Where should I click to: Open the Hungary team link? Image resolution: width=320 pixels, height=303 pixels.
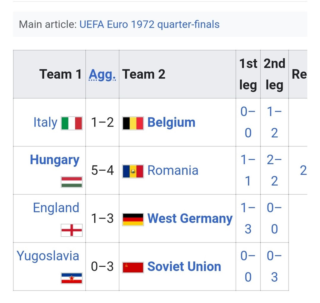tap(55, 160)
